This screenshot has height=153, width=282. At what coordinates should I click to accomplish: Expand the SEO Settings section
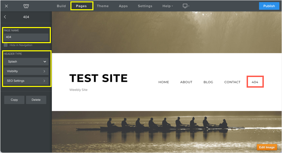click(26, 81)
